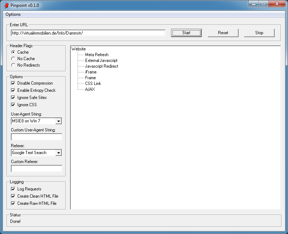The image size is (288, 234).
Task: Disable the Log Requests checkbox
Action: 13,189
